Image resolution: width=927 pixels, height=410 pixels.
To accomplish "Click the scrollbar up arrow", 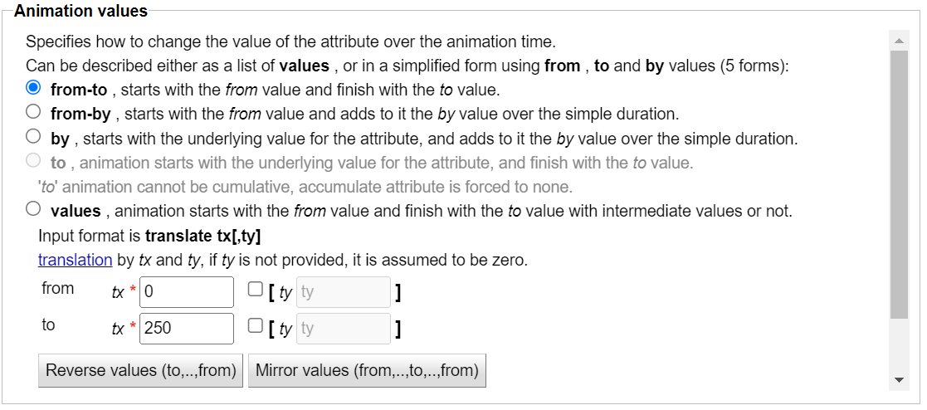I will tap(899, 40).
